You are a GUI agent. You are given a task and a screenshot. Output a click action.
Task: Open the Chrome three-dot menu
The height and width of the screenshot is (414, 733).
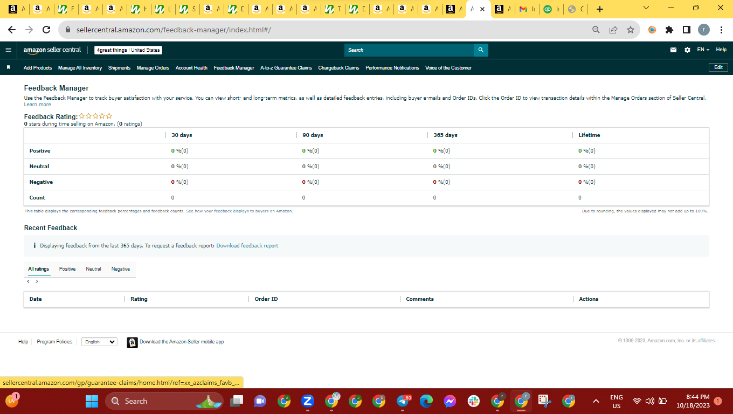click(721, 30)
